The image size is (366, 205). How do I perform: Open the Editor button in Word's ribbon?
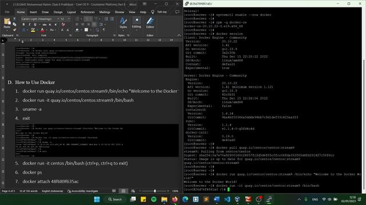coord(150,23)
